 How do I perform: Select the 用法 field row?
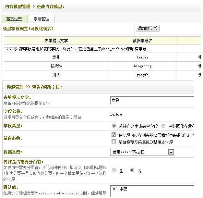pos(56,75)
